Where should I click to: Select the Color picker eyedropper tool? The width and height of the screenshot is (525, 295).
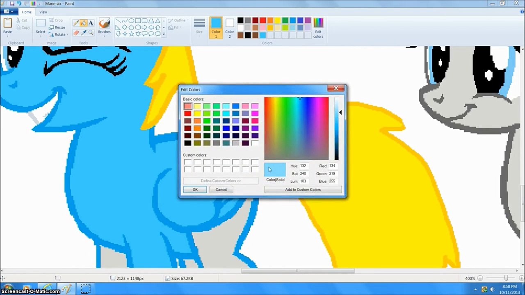tap(84, 33)
